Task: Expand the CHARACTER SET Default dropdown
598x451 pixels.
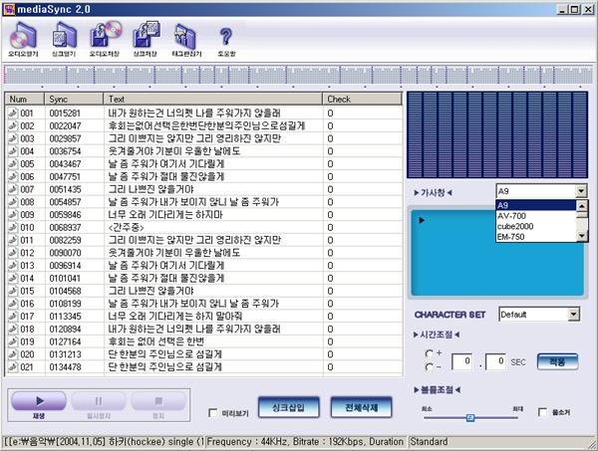Action: click(572, 315)
